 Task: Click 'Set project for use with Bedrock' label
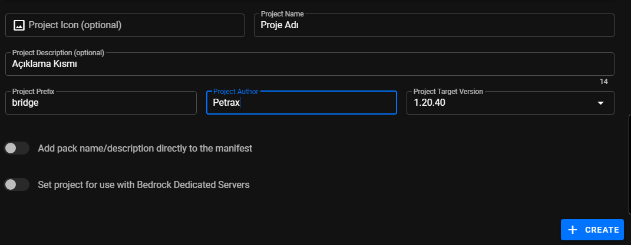[144, 184]
